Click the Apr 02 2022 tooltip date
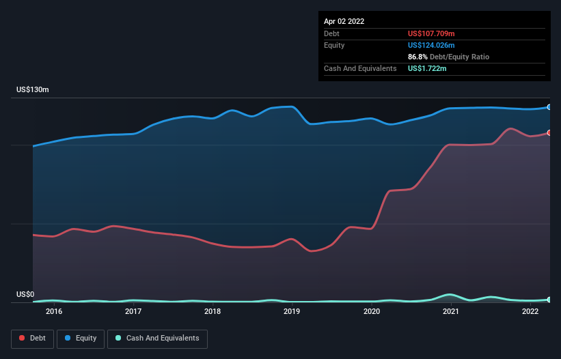The width and height of the screenshot is (561, 359). tap(344, 21)
